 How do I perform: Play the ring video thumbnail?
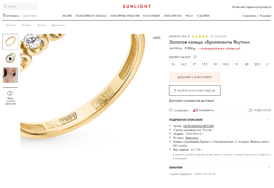[10, 58]
